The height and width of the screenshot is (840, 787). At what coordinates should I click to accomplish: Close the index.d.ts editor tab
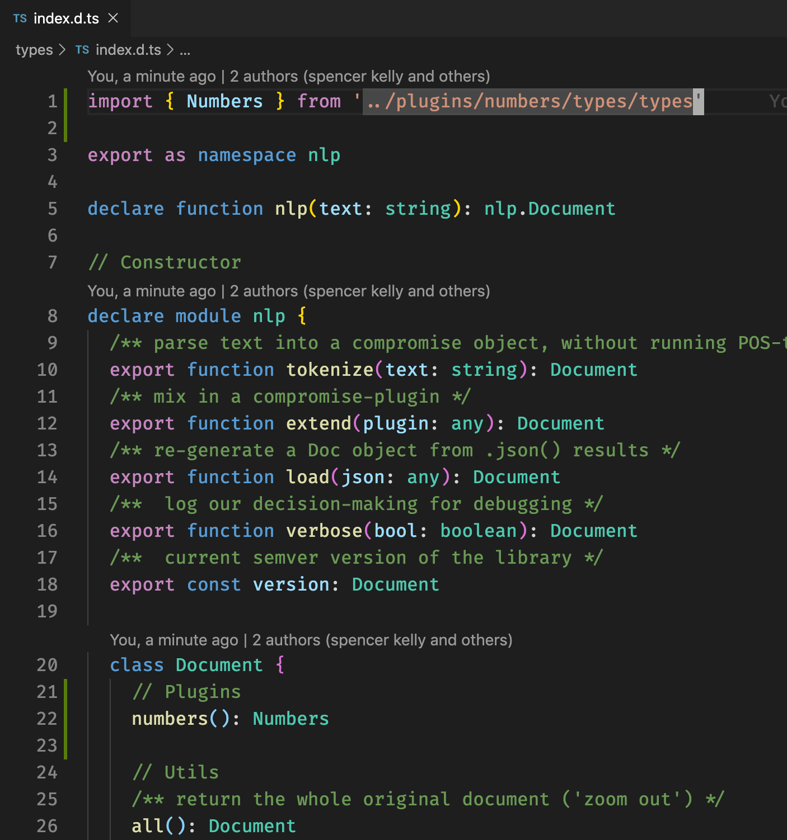coord(113,18)
